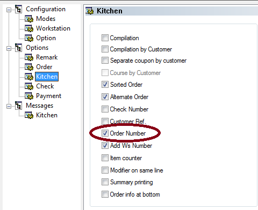Enable Compilation by Customer checkbox
This screenshot has width=258, height=210.
[x=105, y=49]
